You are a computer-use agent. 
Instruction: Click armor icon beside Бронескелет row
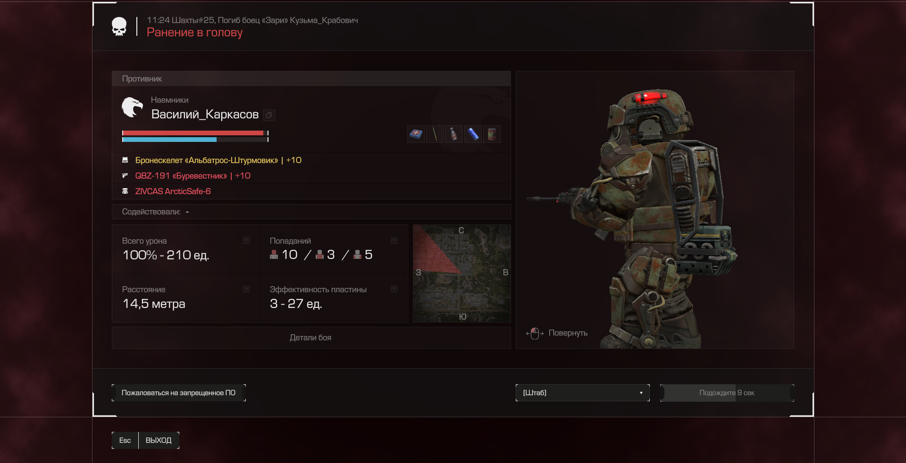pos(125,160)
